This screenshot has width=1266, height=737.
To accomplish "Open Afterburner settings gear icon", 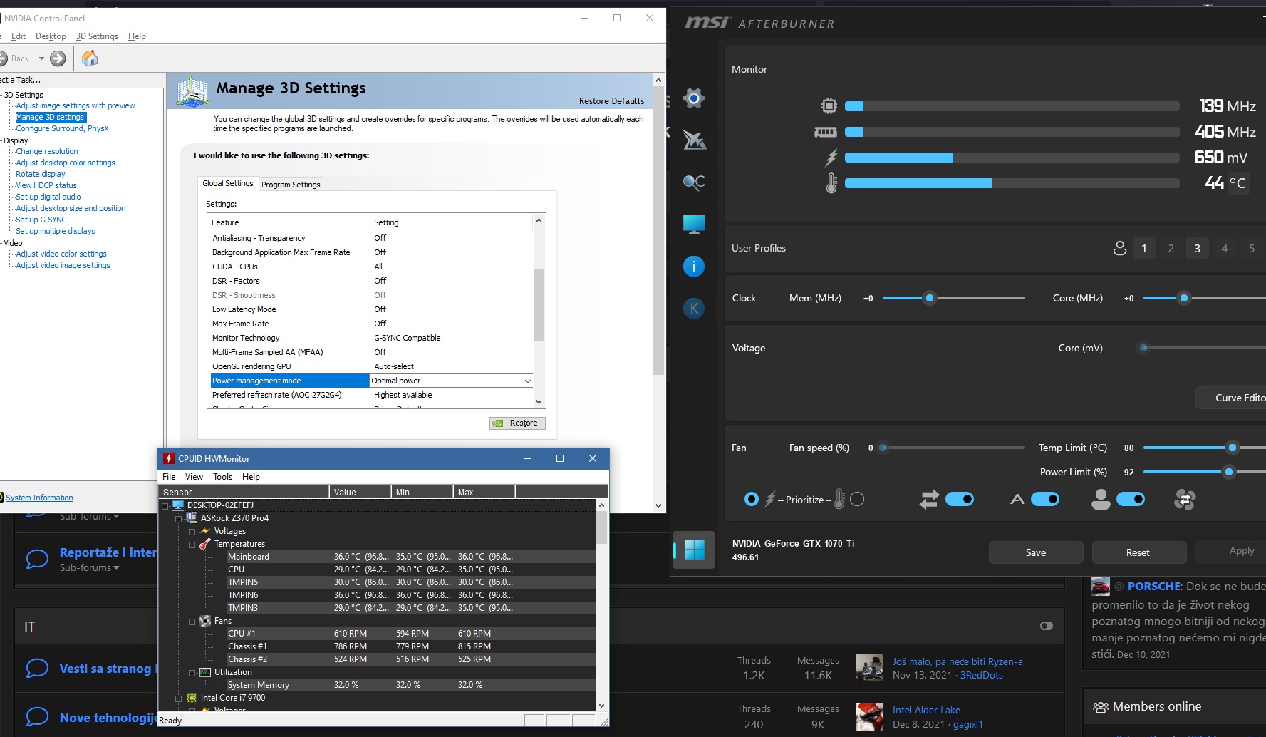I will tap(693, 98).
